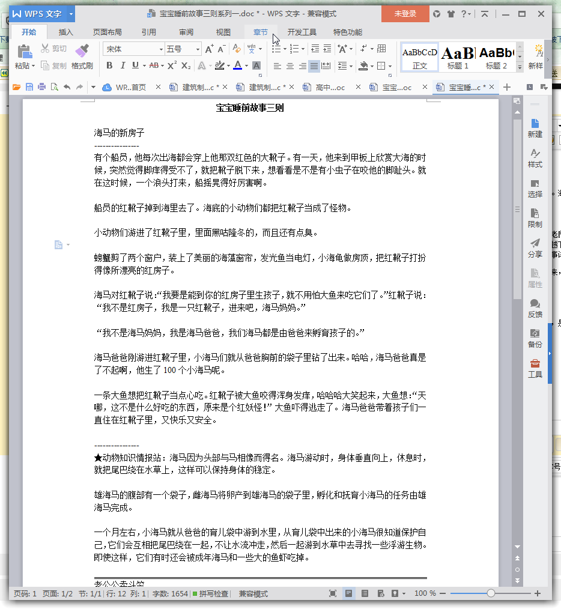Open the 章节 (Chapter) ribbon tab
561x609 pixels.
[260, 32]
